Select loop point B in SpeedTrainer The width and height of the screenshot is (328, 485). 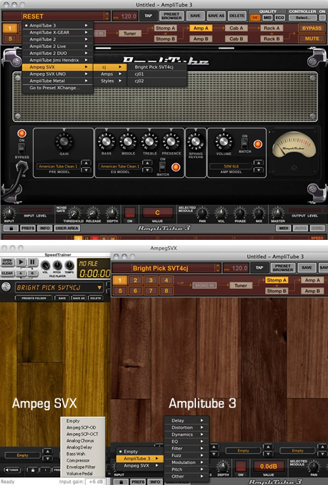32,273
